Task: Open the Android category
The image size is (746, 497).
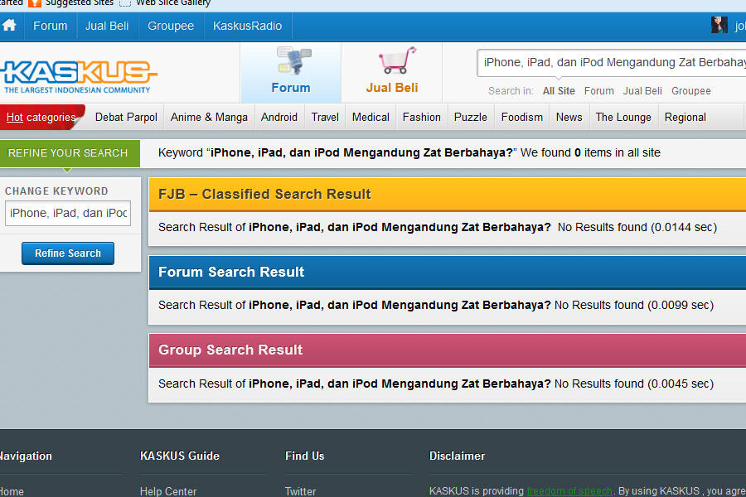Action: 279,117
